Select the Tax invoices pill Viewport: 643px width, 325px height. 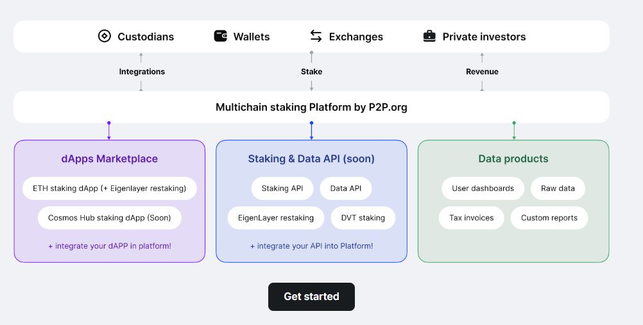471,217
